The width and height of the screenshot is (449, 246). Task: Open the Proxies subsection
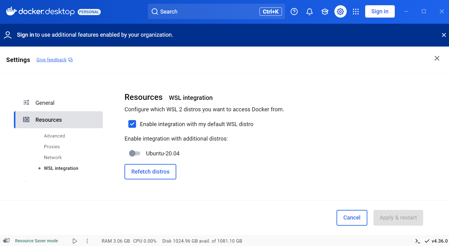tap(52, 147)
